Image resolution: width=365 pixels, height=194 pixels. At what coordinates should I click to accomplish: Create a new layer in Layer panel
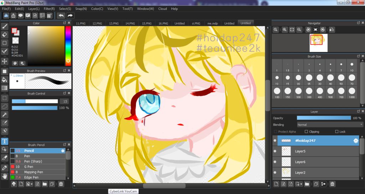(276, 184)
